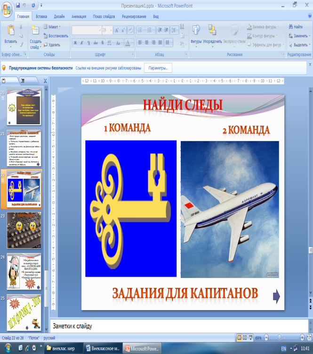The image size is (313, 354).
Task: Click the Заменить replace button
Action: point(299,36)
